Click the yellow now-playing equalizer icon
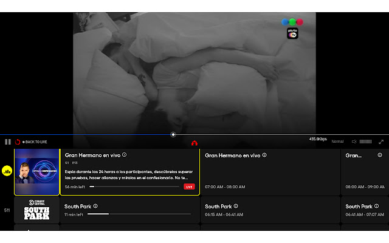 coord(7,171)
